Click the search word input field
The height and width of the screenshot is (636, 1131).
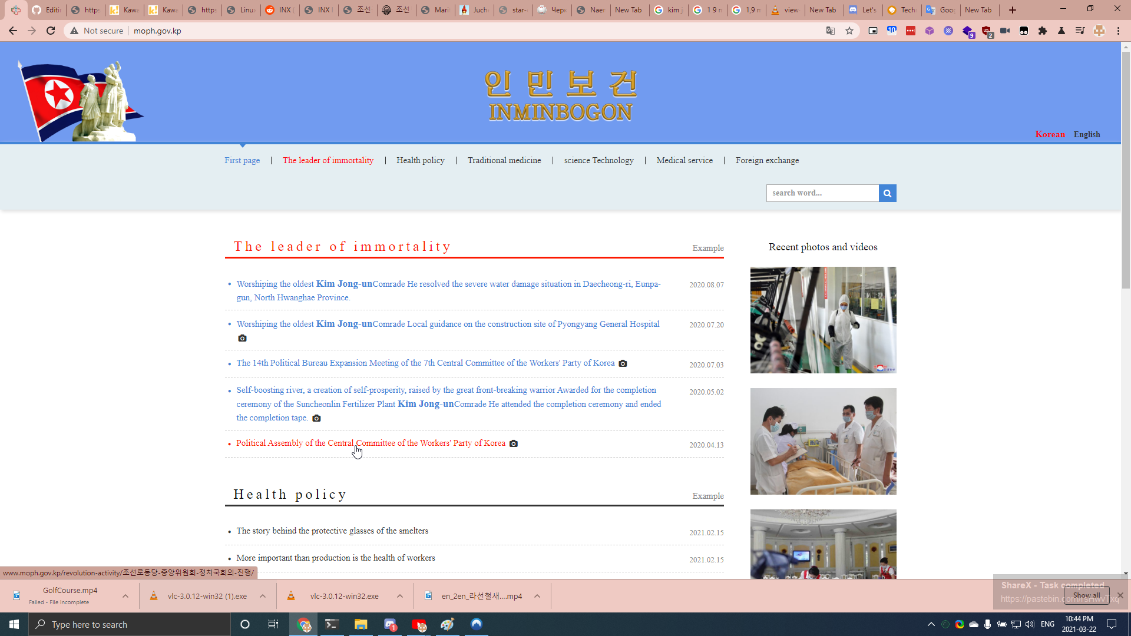pyautogui.click(x=822, y=193)
